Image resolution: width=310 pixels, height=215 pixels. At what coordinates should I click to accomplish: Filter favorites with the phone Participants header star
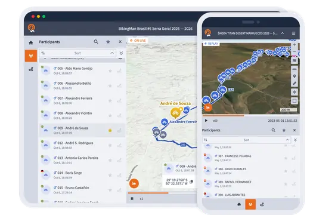point(284,130)
